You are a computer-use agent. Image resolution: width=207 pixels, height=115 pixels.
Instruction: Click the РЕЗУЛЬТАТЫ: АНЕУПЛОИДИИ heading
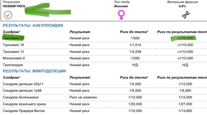coord(33,25)
